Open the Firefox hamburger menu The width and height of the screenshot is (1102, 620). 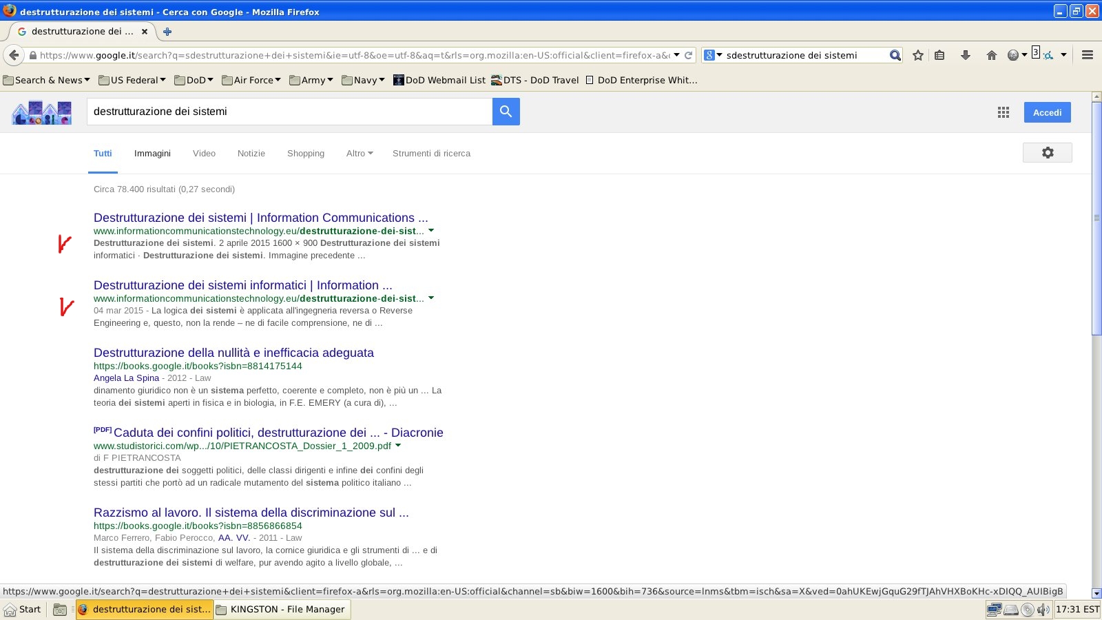pyautogui.click(x=1088, y=55)
